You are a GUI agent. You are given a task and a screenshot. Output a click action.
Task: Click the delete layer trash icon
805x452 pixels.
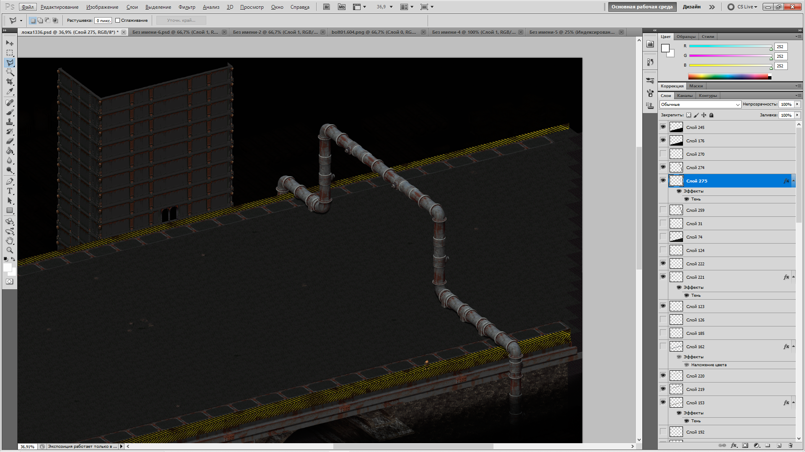pos(790,445)
